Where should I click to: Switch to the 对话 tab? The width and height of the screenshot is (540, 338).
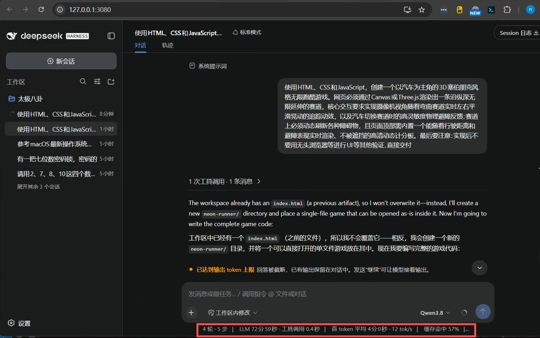[140, 45]
